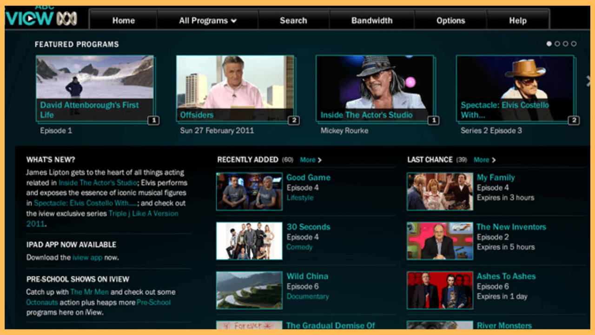Image resolution: width=595 pixels, height=335 pixels.
Task: Click episode badge on Inside The Actor's Studio
Action: pyautogui.click(x=433, y=121)
